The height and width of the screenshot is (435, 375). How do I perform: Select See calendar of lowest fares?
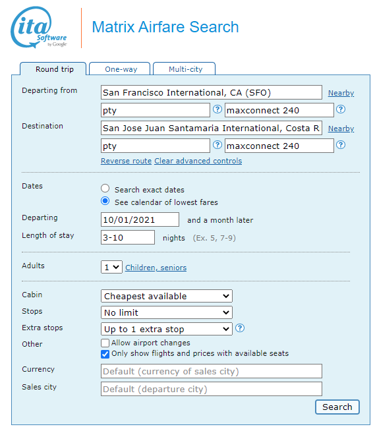(x=105, y=201)
